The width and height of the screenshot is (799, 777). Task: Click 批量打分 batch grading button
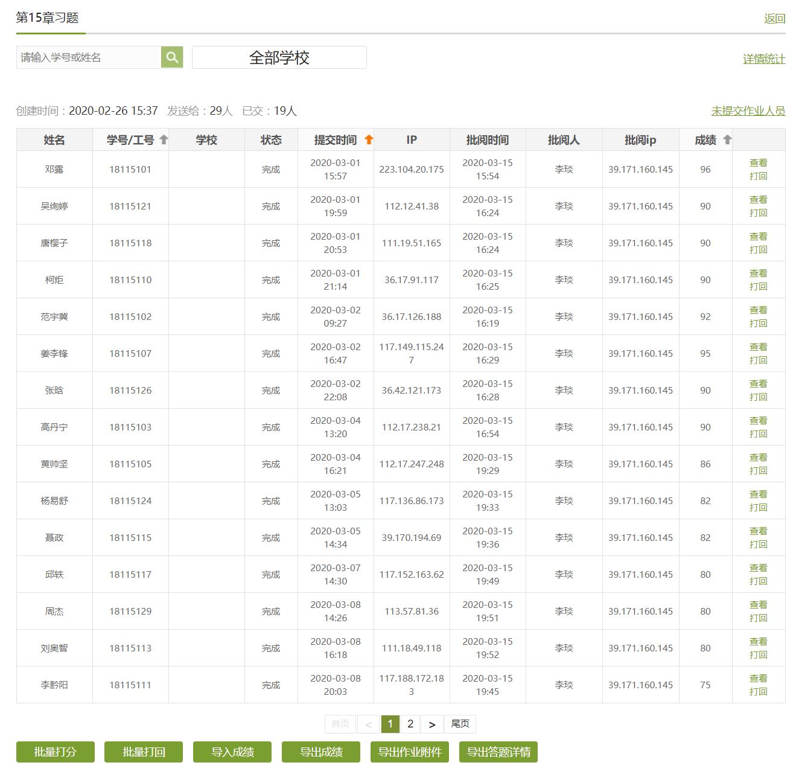(x=56, y=752)
